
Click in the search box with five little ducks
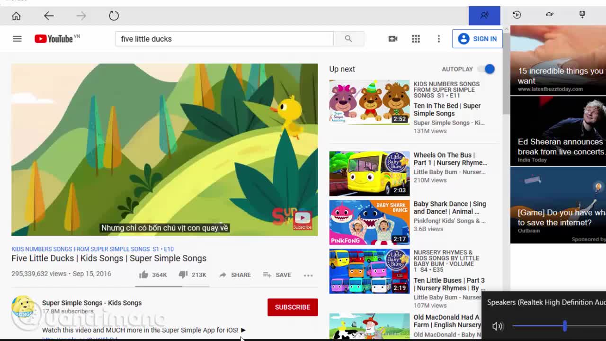pos(224,39)
